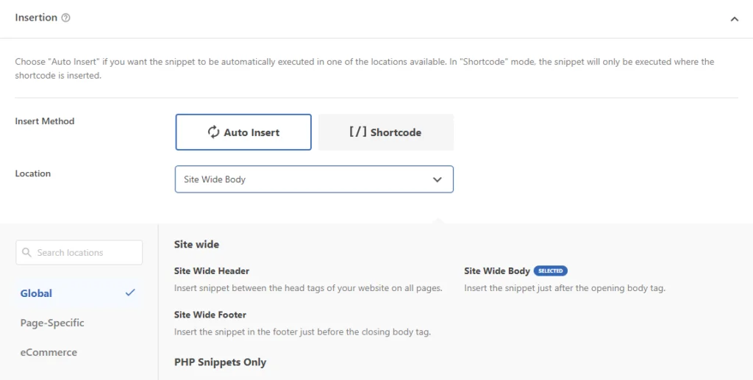Select the Auto Insert method

coord(243,132)
